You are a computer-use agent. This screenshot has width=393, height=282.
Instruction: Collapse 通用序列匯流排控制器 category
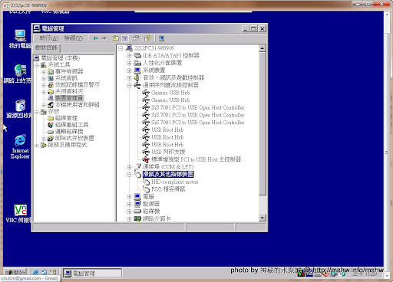(129, 85)
